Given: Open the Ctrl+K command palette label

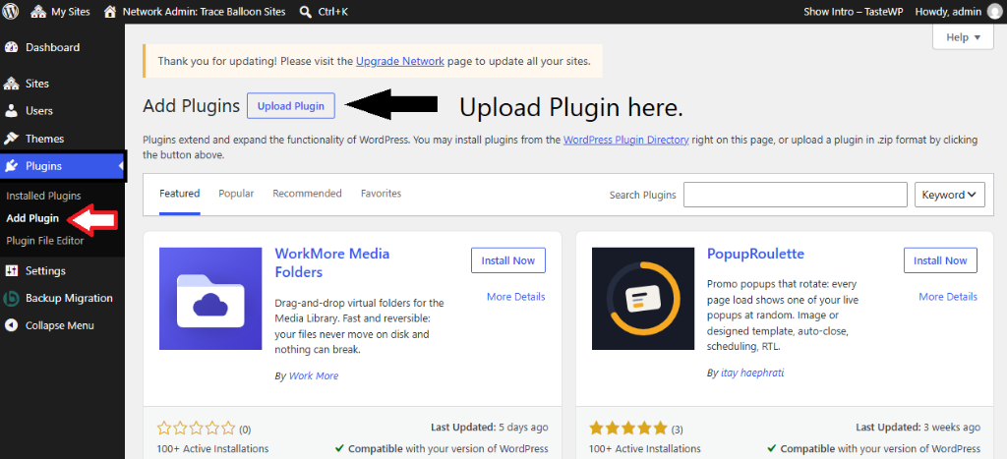Looking at the screenshot, I should coord(332,12).
